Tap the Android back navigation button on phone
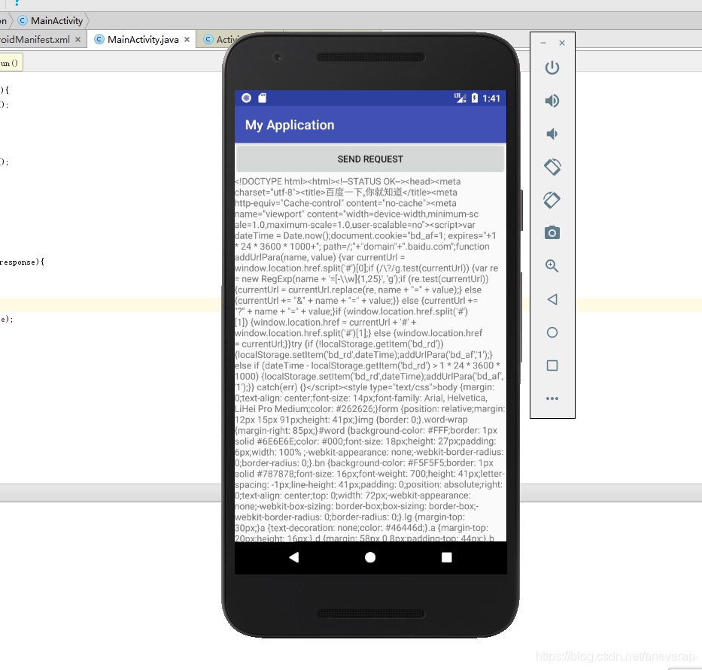This screenshot has height=670, width=702. (x=294, y=557)
